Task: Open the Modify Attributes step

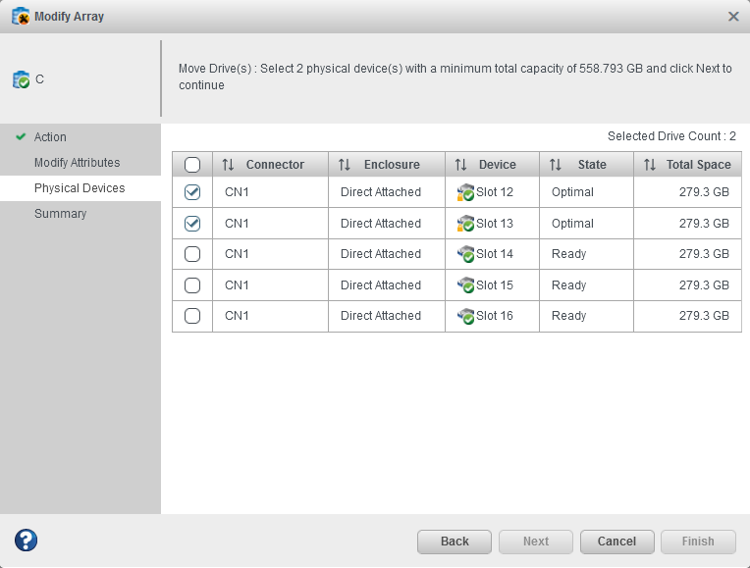Action: pos(77,163)
